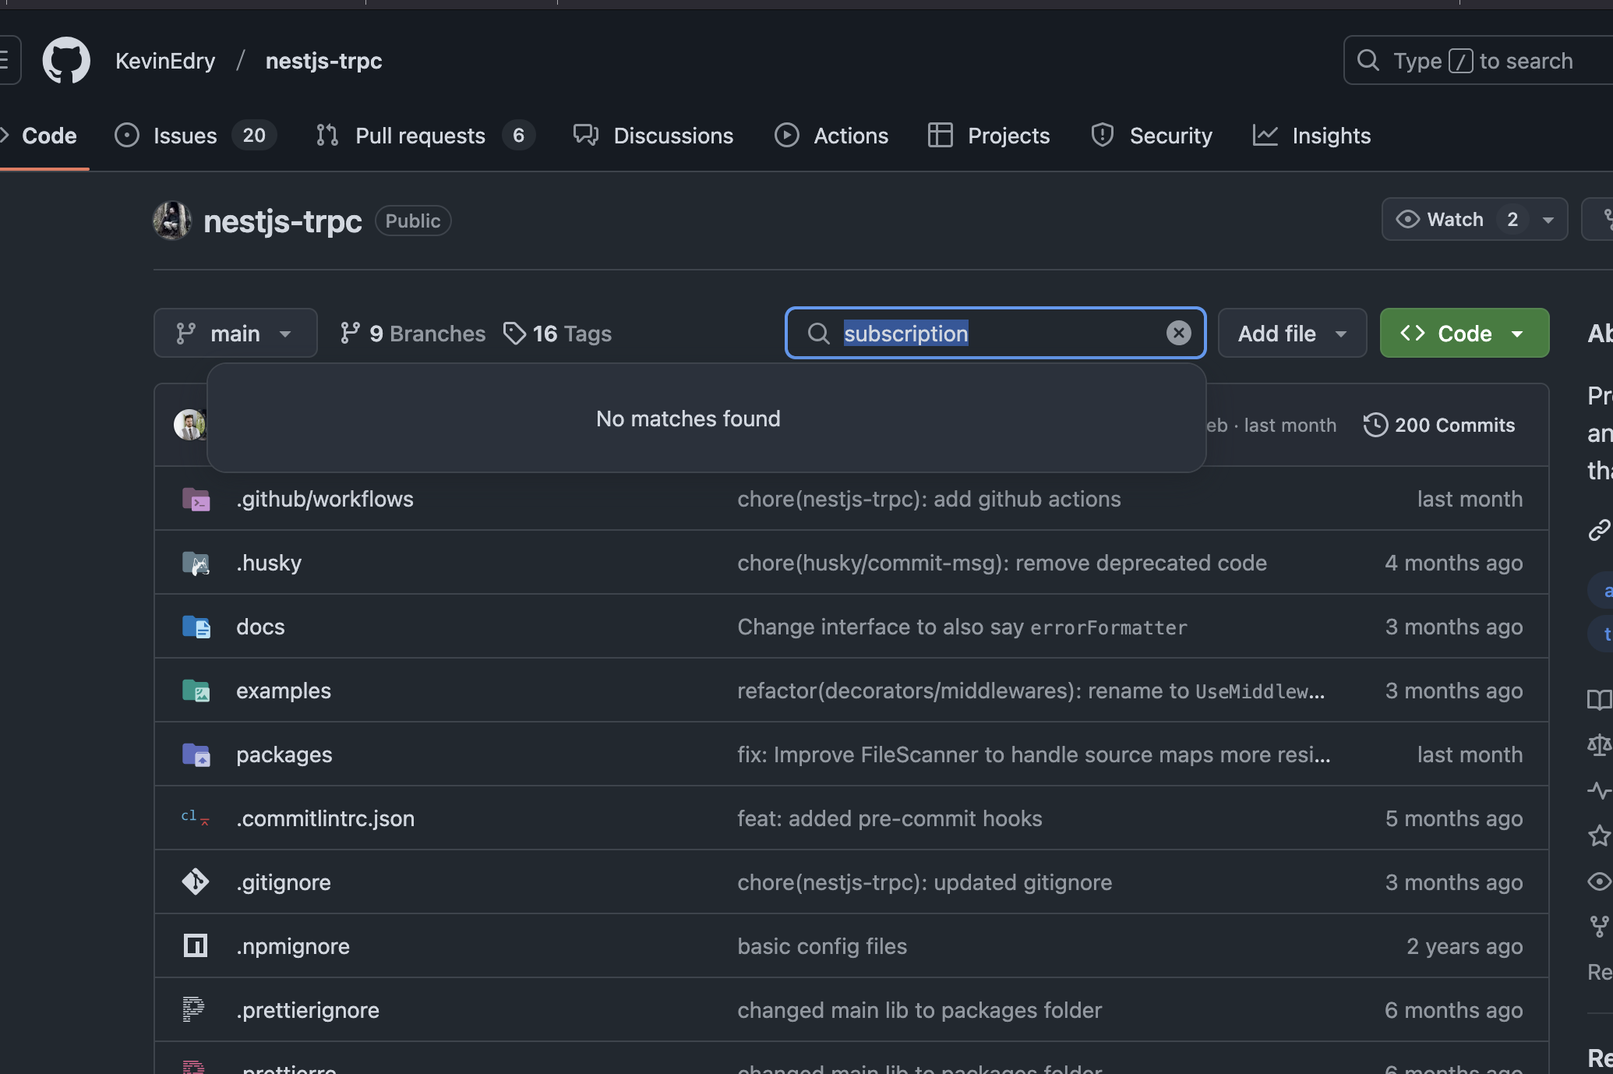Open commit 'chore(nestjs-trpc): updated gitignore'
The width and height of the screenshot is (1613, 1074).
click(x=925, y=882)
